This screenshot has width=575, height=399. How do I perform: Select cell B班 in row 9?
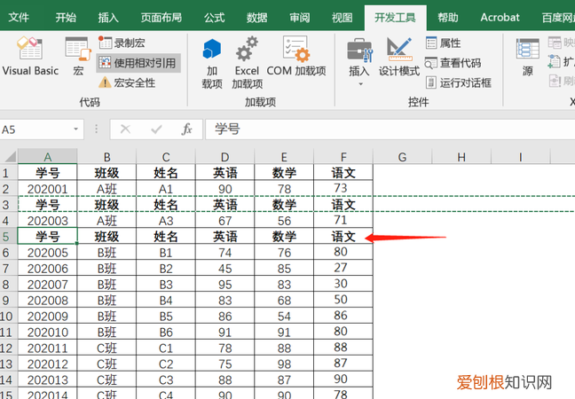point(106,300)
